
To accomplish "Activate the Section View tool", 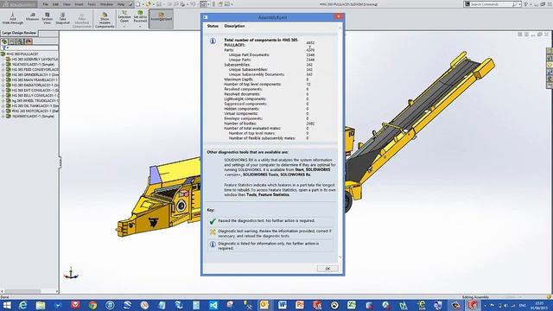I will tap(48, 19).
